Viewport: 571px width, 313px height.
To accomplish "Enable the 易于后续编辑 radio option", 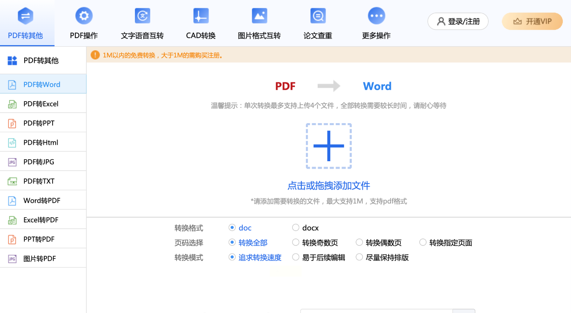I will click(x=296, y=257).
